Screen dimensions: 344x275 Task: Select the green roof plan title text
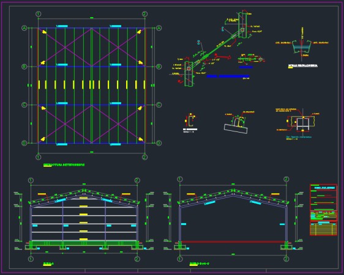(64, 165)
